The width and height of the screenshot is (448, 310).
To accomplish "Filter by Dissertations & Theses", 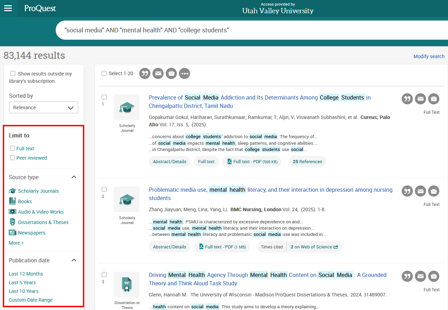I will tap(43, 222).
